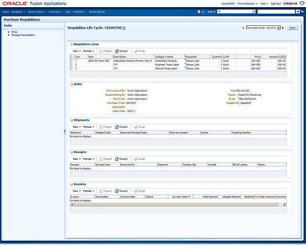
Task: Collapse the Invoices section
Action: (x=72, y=184)
